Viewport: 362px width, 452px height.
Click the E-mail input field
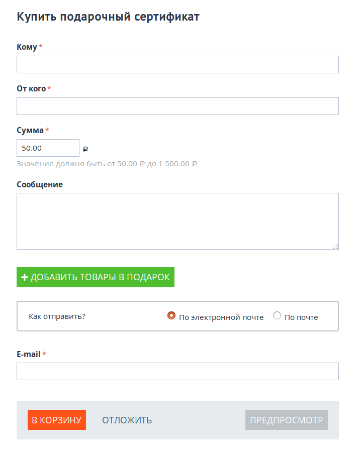pos(177,372)
